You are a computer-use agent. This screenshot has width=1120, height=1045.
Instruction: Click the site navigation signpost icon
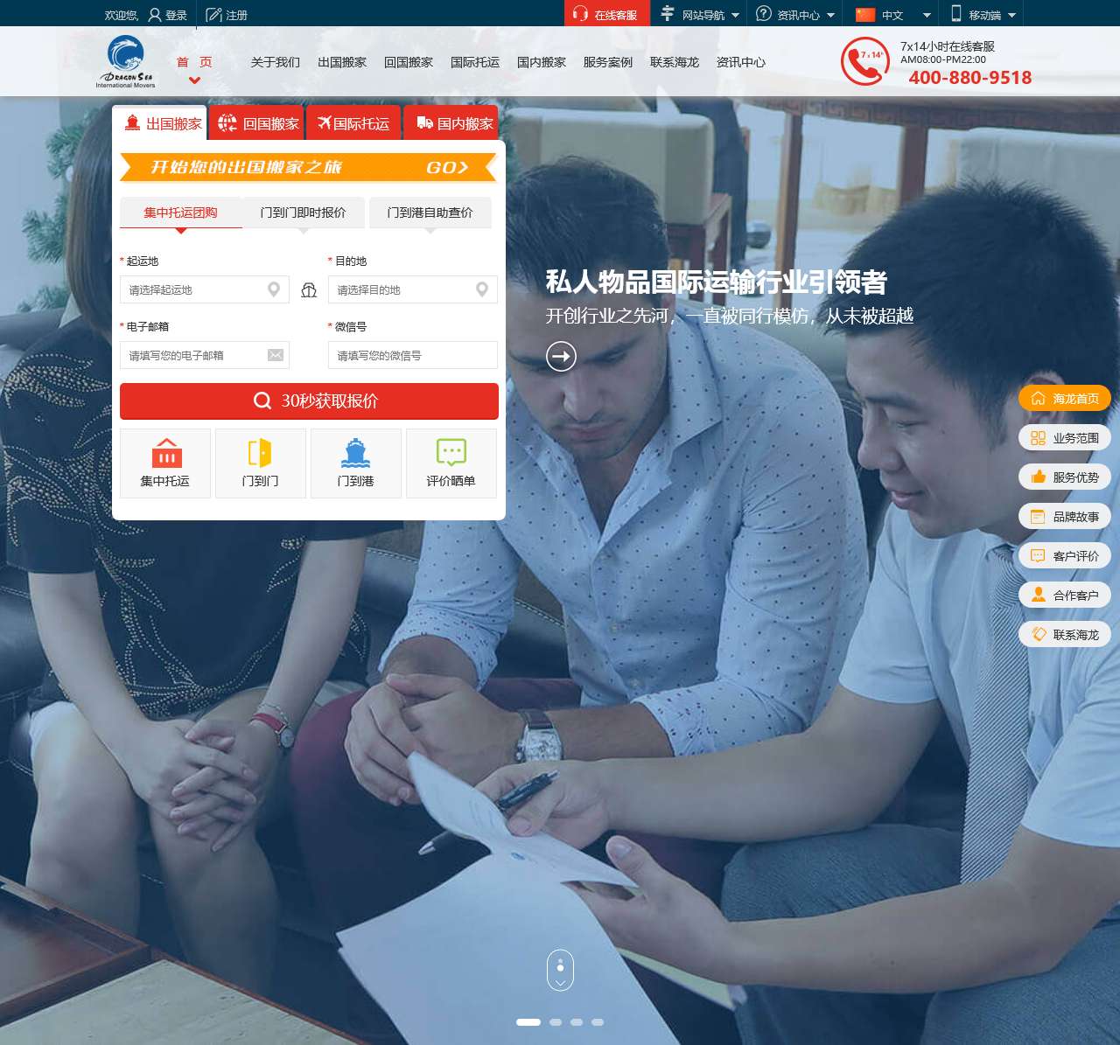(668, 13)
